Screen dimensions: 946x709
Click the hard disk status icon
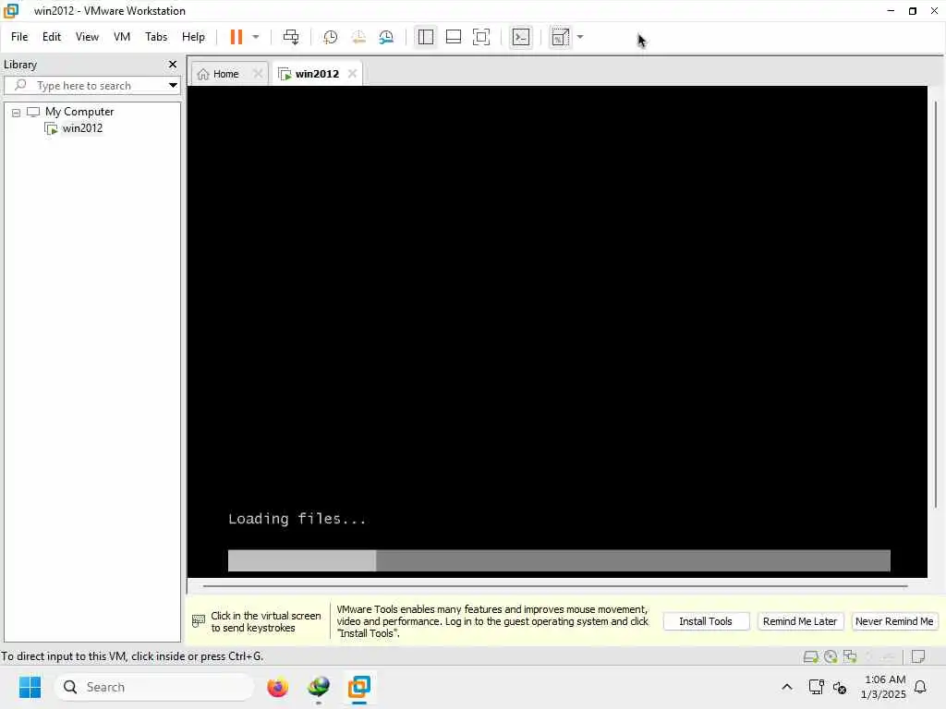pos(810,656)
